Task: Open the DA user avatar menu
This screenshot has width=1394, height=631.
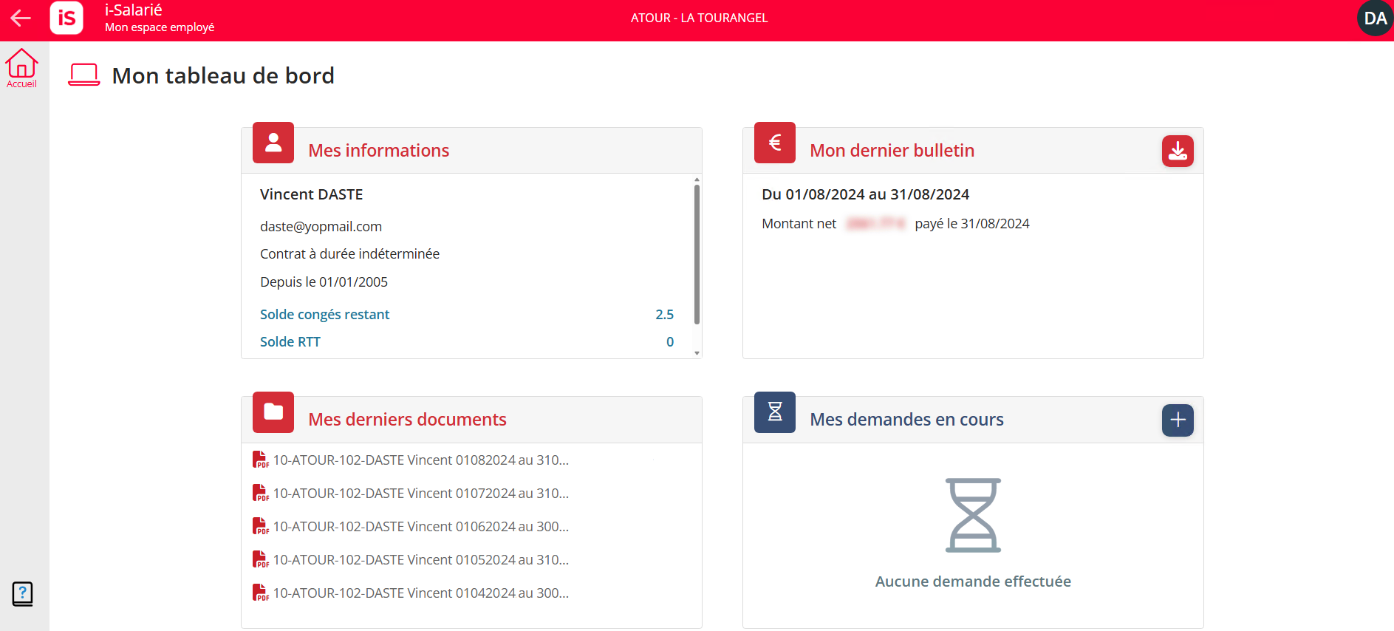Action: coord(1375,18)
